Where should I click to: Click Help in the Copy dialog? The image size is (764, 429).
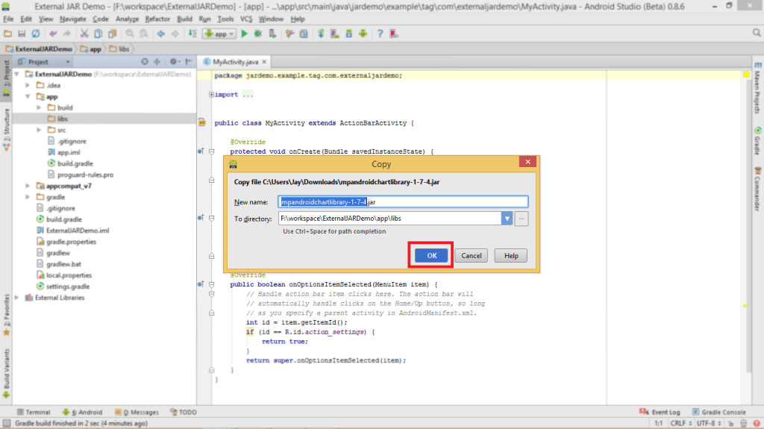[510, 255]
